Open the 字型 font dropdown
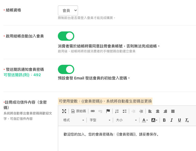Viewport: 196px width, 151px height. click(x=100, y=120)
